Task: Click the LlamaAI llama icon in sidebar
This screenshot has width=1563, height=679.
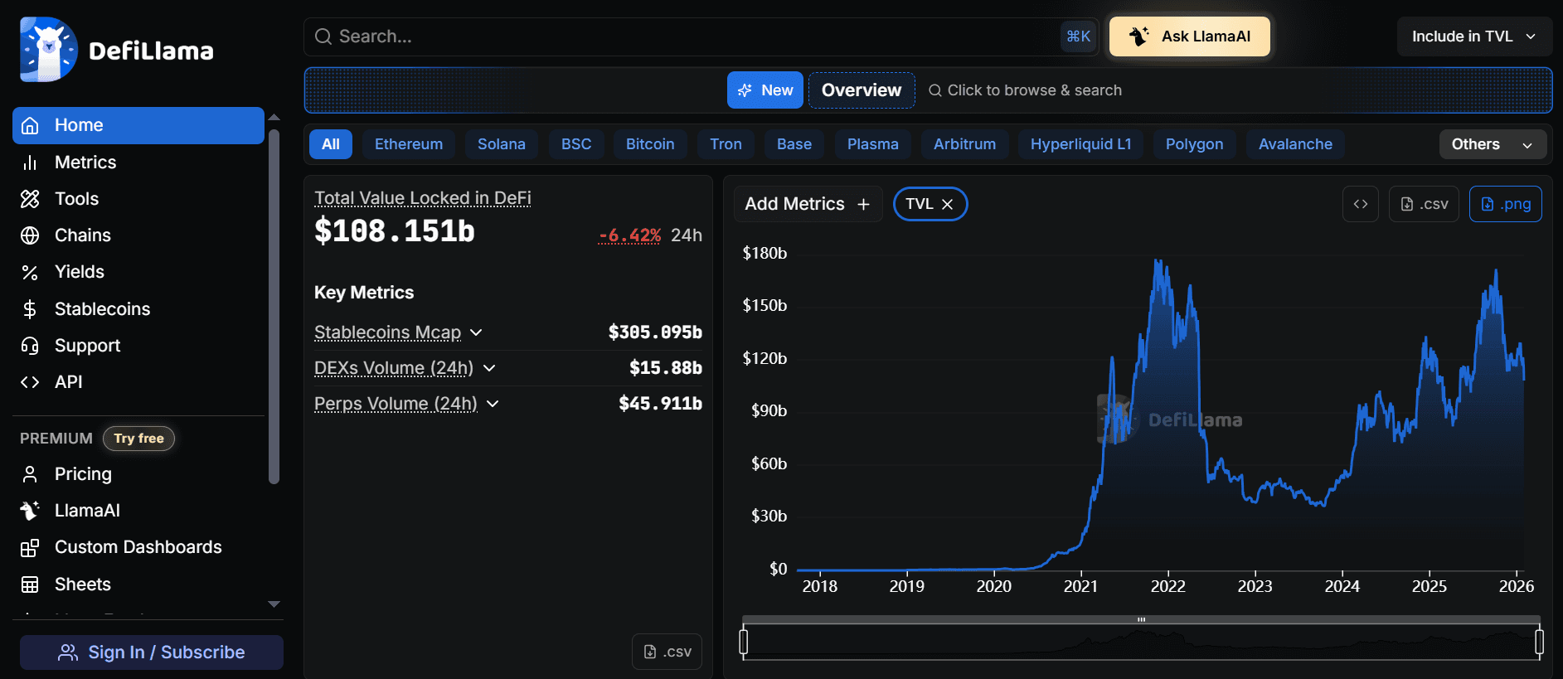Action: point(30,511)
